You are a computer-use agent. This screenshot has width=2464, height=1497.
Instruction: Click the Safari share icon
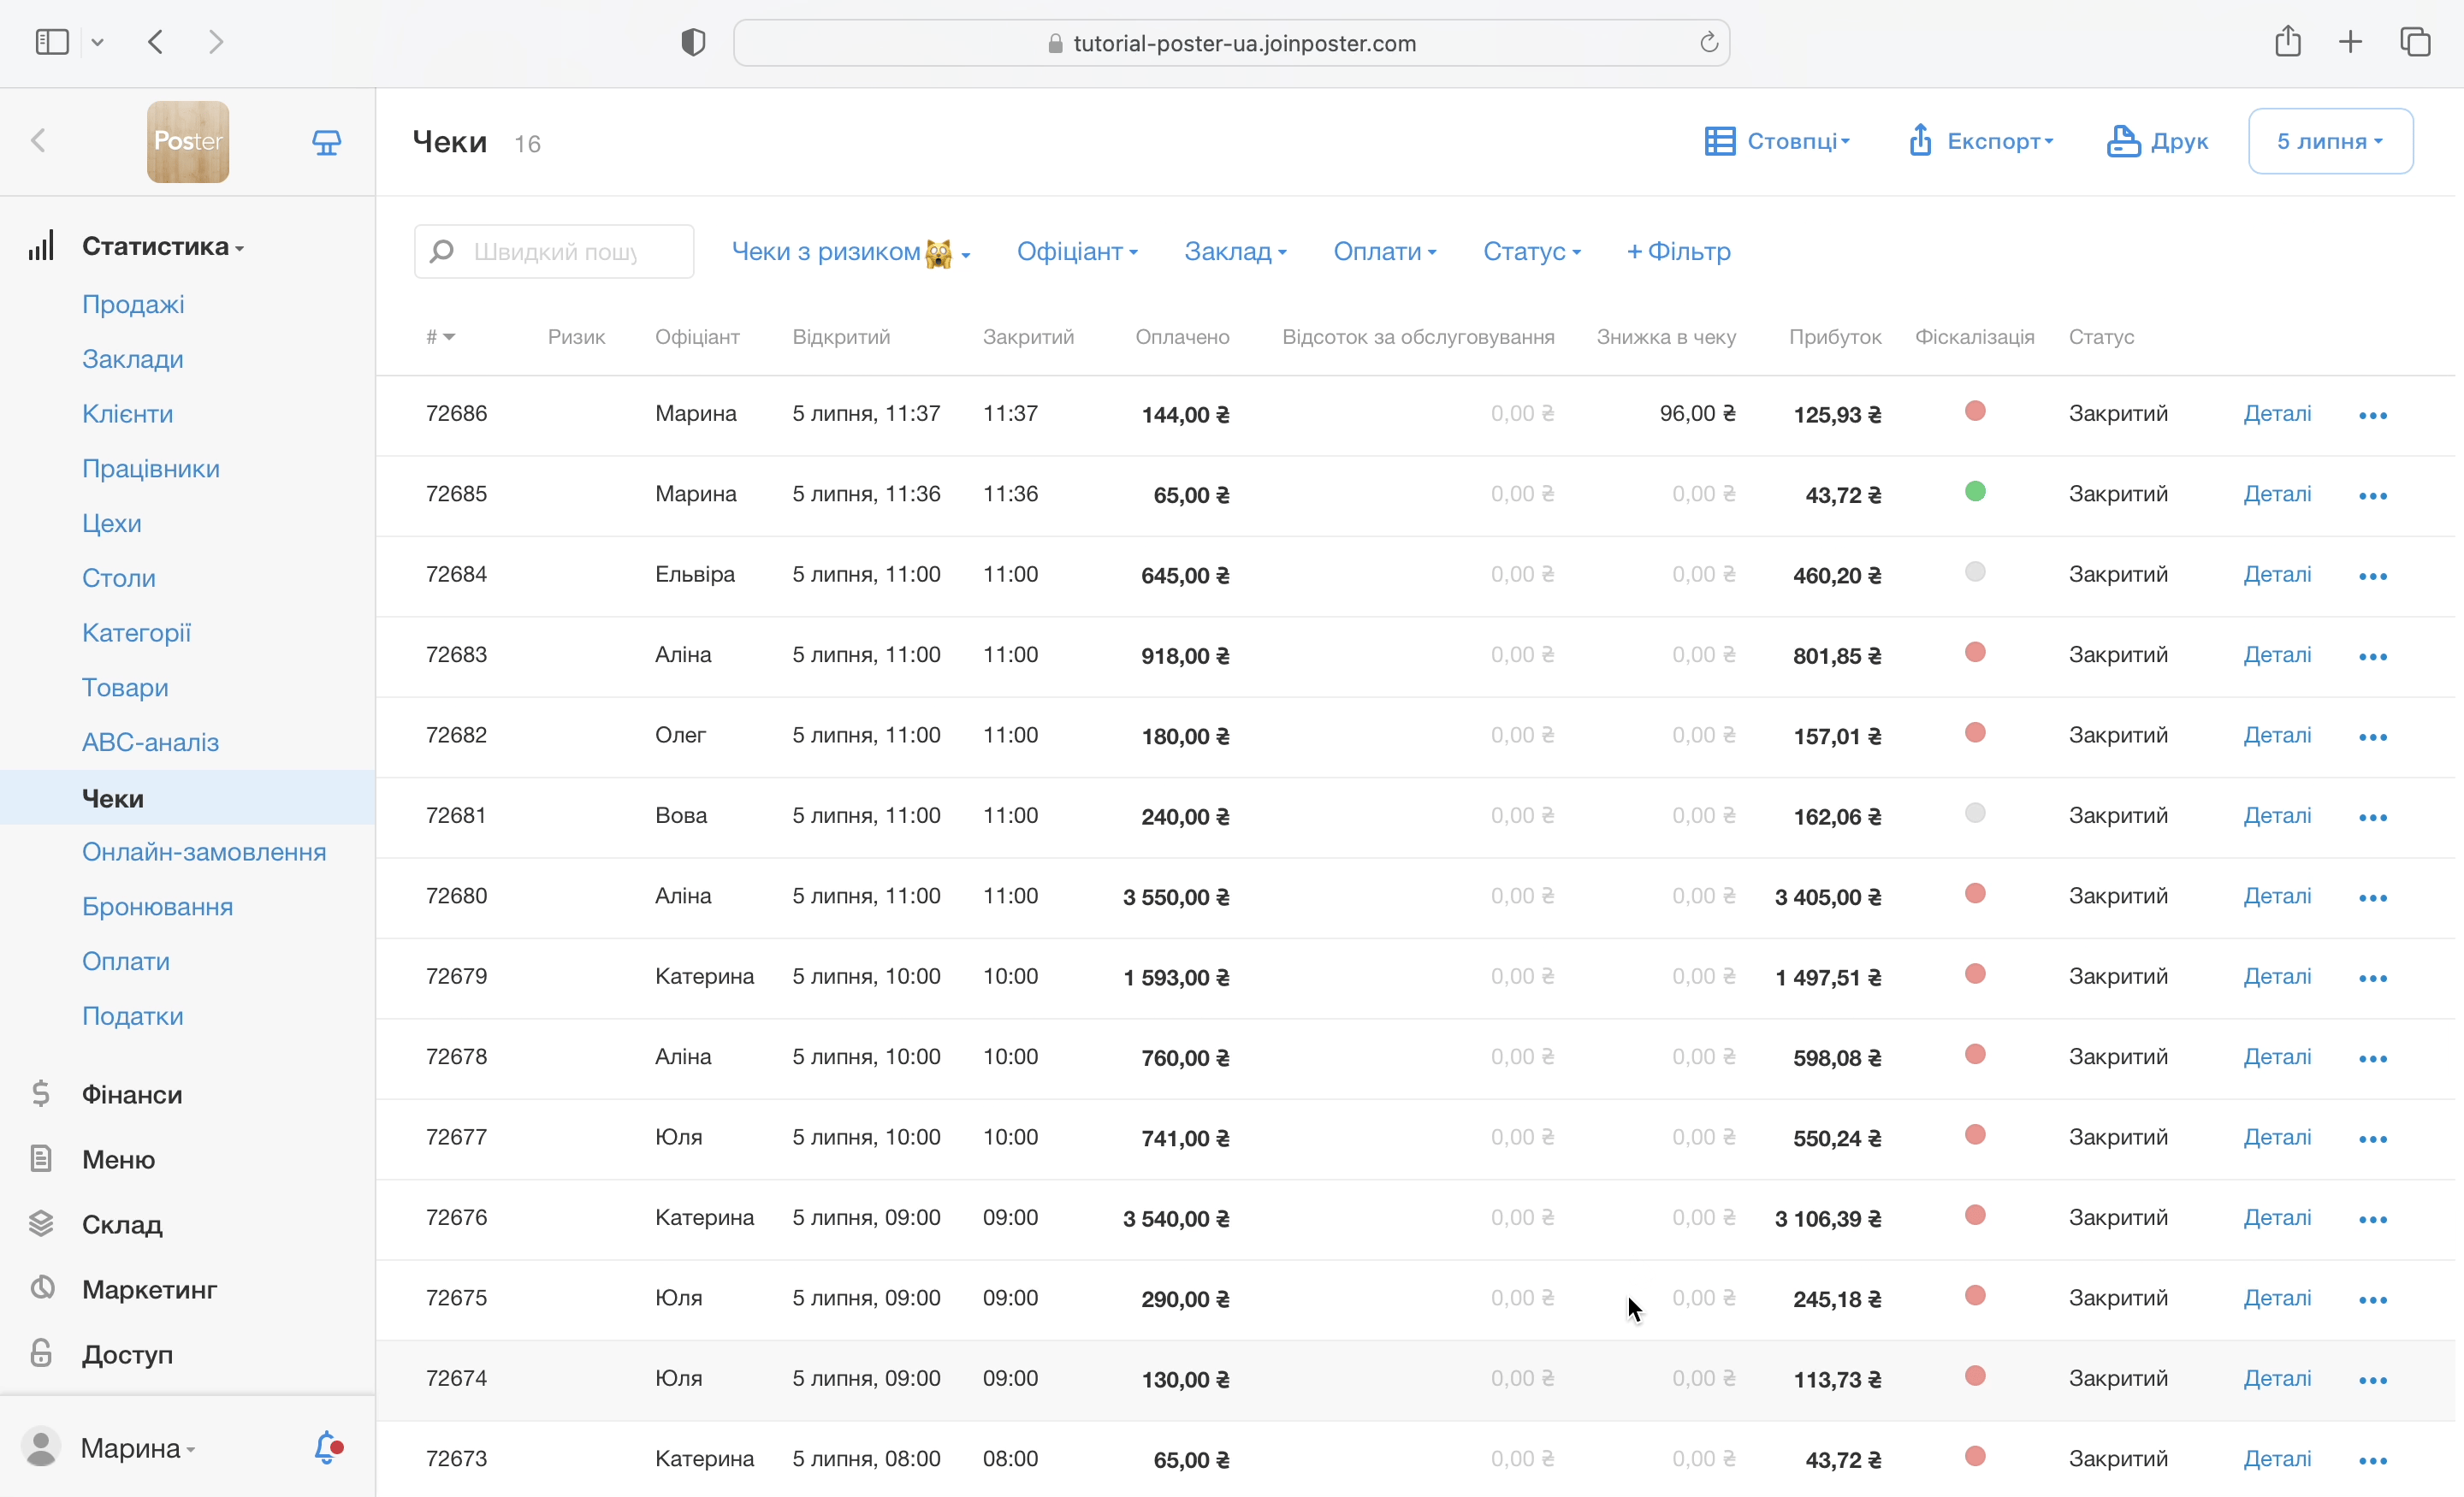coord(2287,42)
